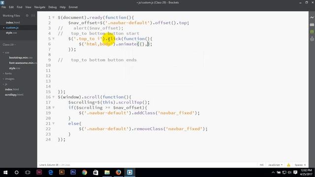
Task: Open Windows Store from taskbar
Action: click(95, 172)
